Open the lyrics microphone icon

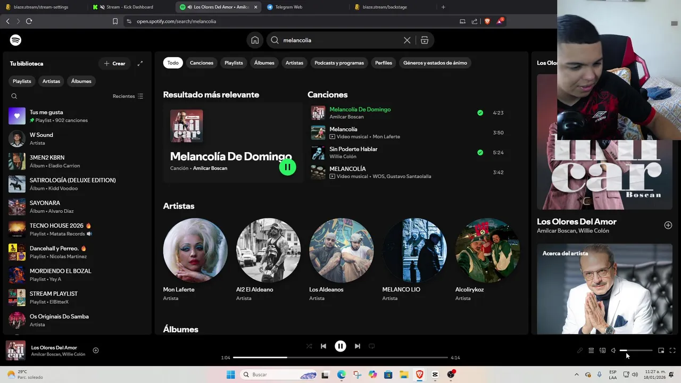click(x=580, y=351)
